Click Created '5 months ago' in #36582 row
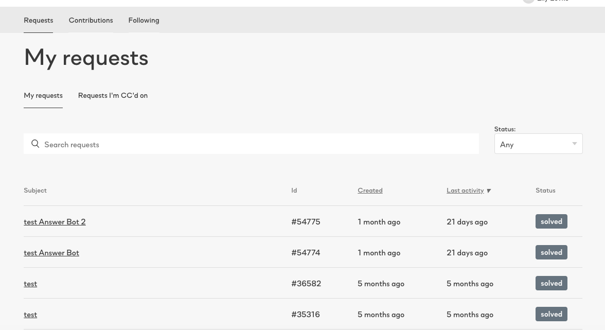The height and width of the screenshot is (330, 605). pos(381,284)
